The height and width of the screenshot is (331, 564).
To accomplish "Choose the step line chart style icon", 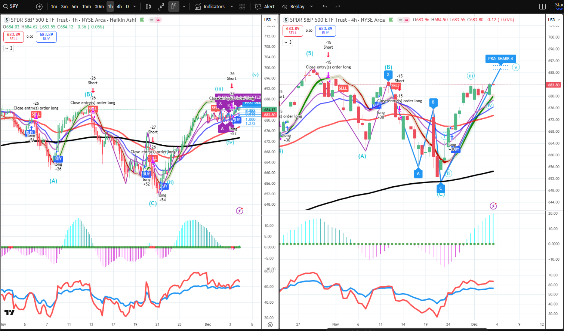I will (161, 7).
